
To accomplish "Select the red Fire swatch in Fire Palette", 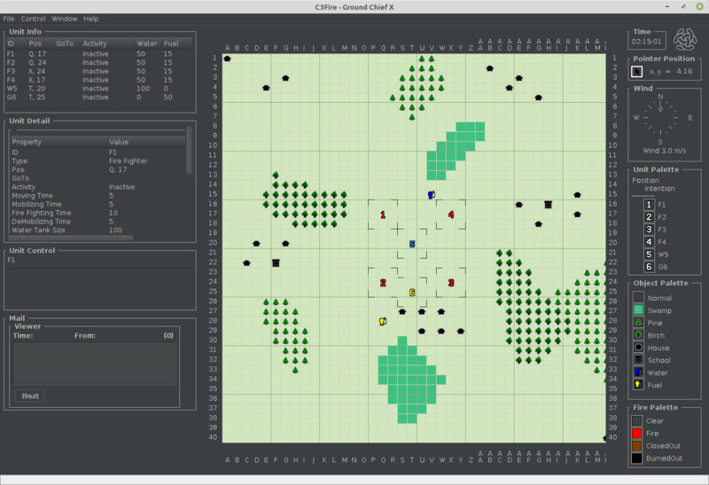I will (637, 434).
